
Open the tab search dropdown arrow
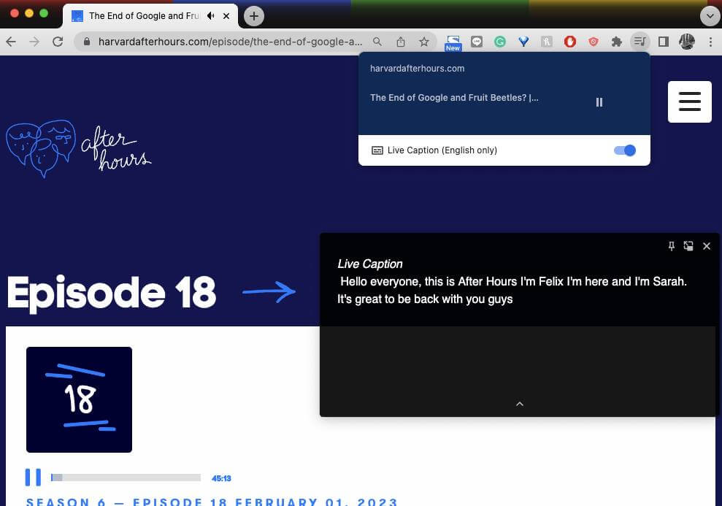coord(710,15)
